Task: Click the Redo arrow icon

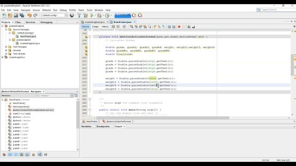Action: click(36, 15)
